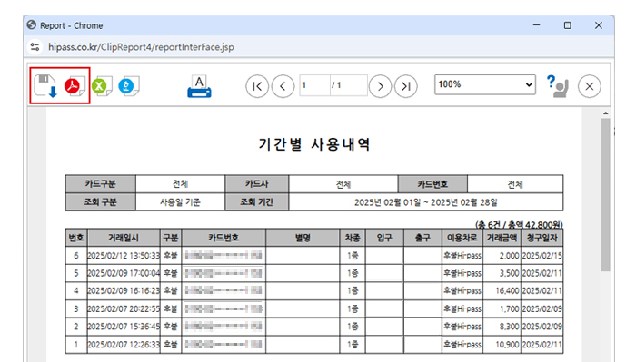Click the 이용차로 column header
Viewport: 636px width, 362px height.
click(x=462, y=238)
